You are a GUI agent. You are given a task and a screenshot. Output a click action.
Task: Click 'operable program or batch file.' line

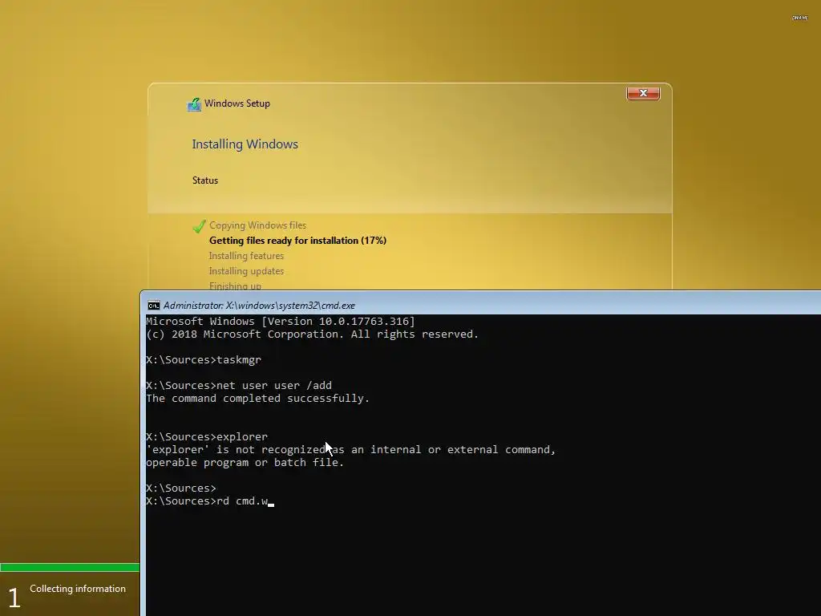(x=245, y=463)
